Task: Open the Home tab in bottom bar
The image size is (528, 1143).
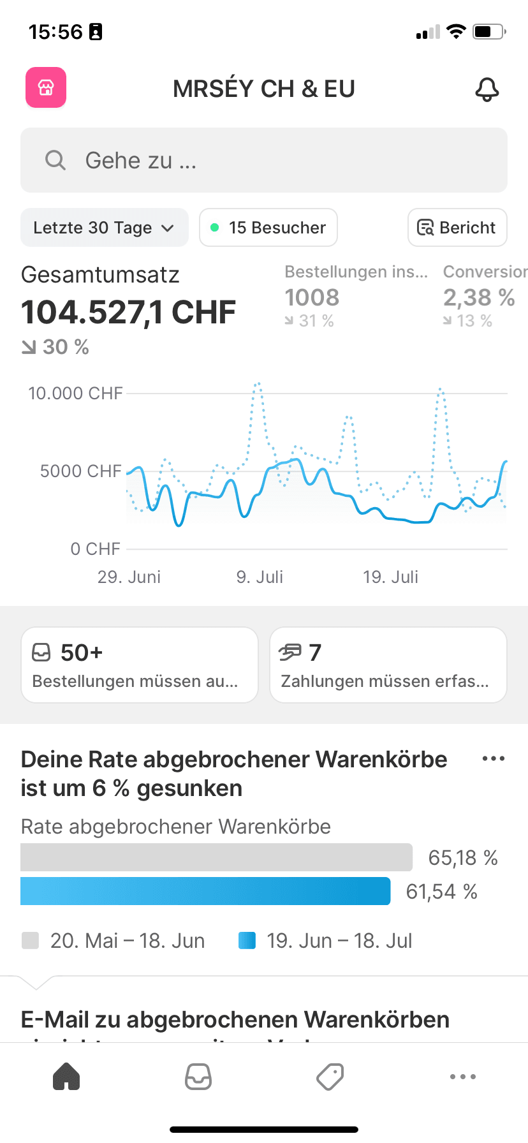Action: coord(66,1077)
